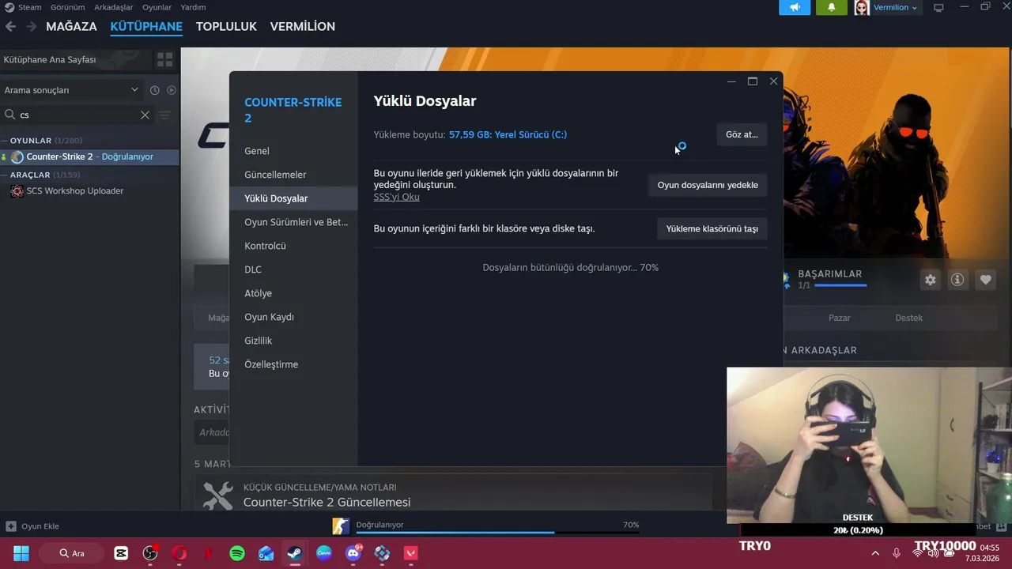Click the CS2 icon in downloads bar
1012x569 pixels.
[x=341, y=526]
